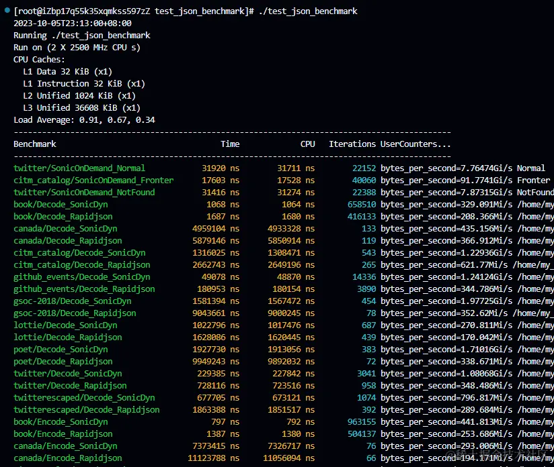Select twitter/Decode_SonicDyn benchmark name
Image resolution: width=554 pixels, height=467 pixels.
tap(68, 374)
